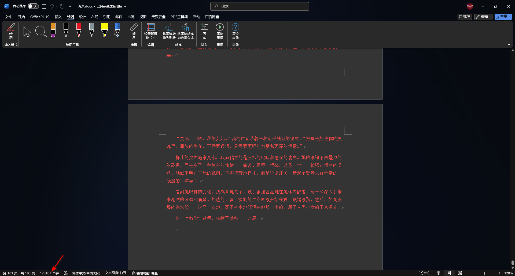Viewport: 515px width, 276px height.
Task: Collapse the ribbon with the chevron
Action: pos(509,44)
